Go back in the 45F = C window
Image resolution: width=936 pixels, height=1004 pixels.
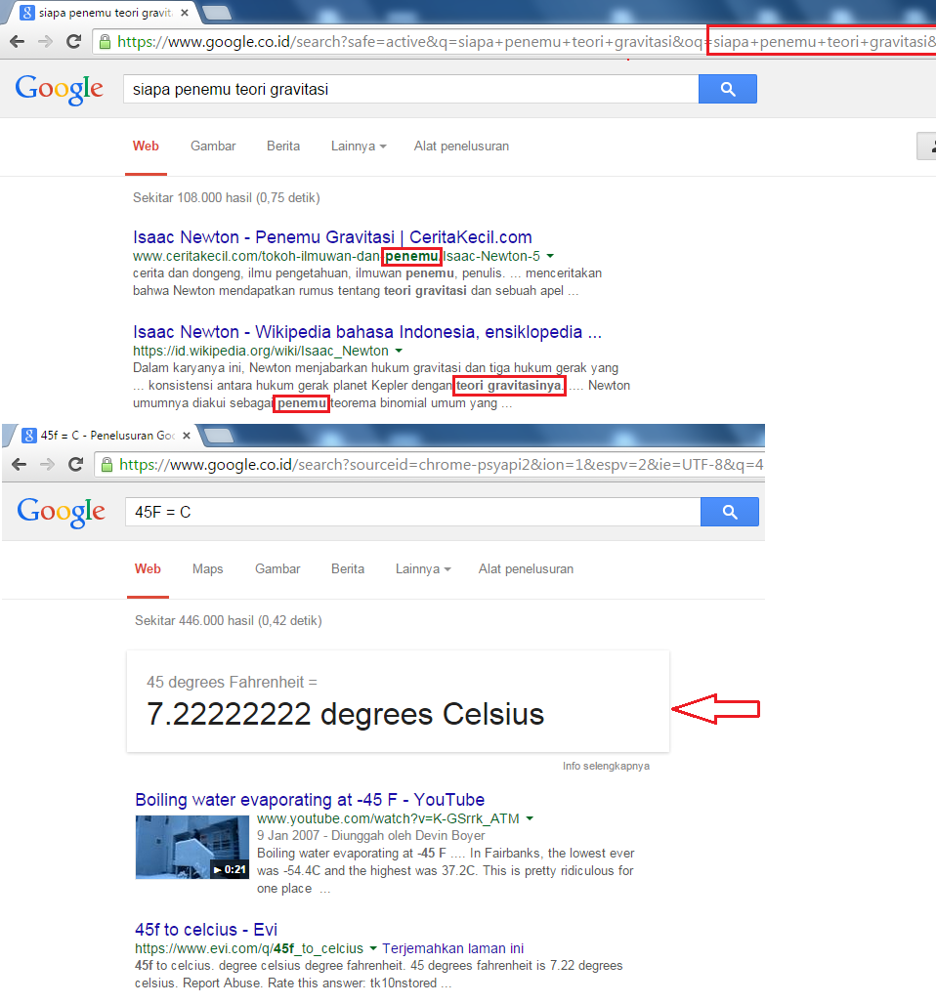coord(20,464)
